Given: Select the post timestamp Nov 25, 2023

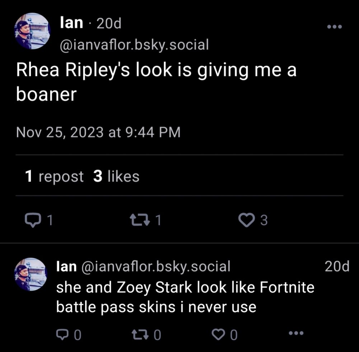Looking at the screenshot, I should pyautogui.click(x=98, y=132).
